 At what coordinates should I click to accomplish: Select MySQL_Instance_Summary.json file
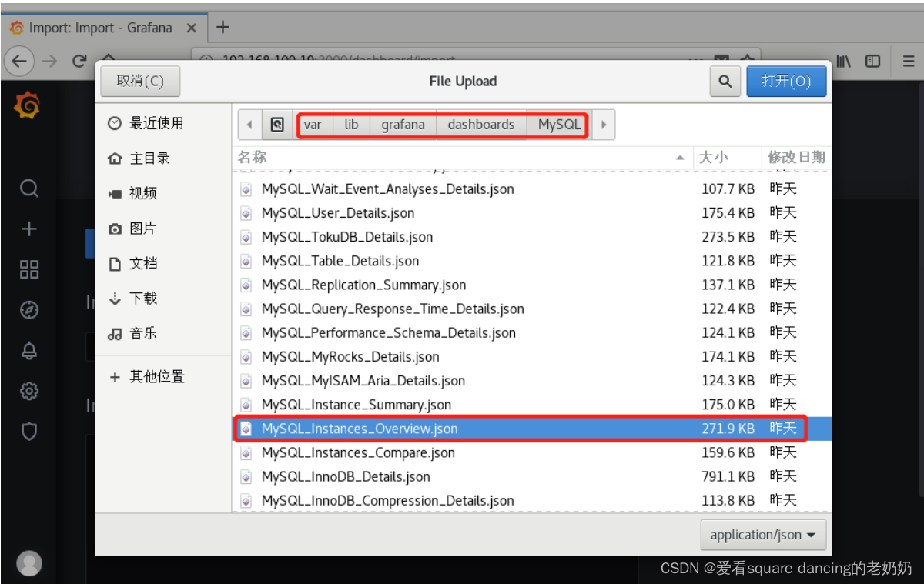tap(532, 404)
